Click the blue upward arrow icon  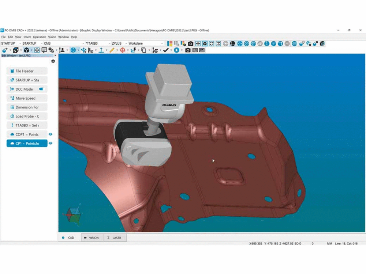pyautogui.click(x=101, y=50)
